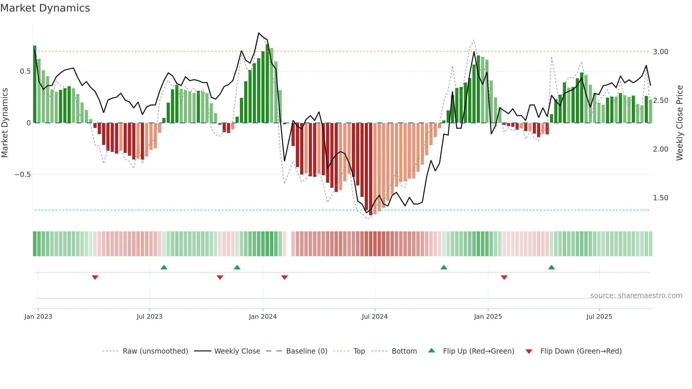Click the 2.50 right-axis price label
This screenshot has width=692, height=389.
point(661,101)
